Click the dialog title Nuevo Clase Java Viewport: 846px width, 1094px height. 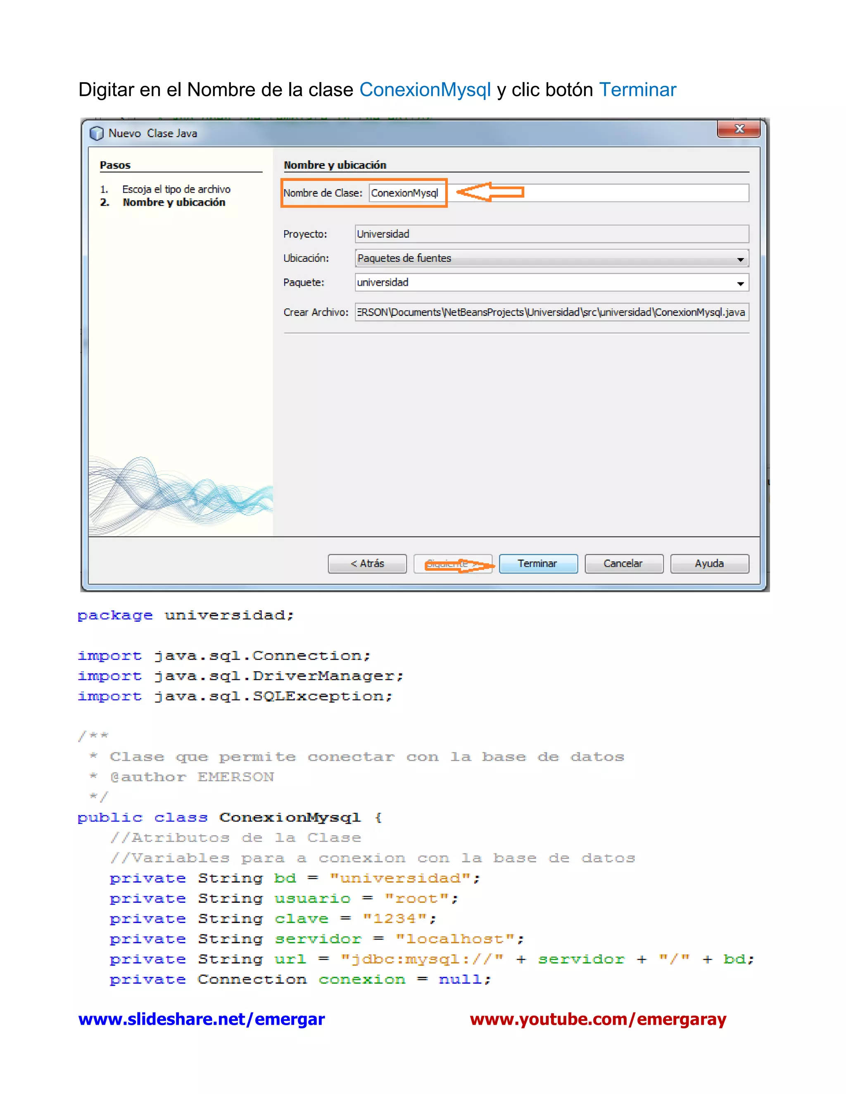point(152,133)
